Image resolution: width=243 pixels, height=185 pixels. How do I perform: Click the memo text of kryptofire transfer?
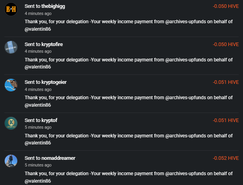129,63
